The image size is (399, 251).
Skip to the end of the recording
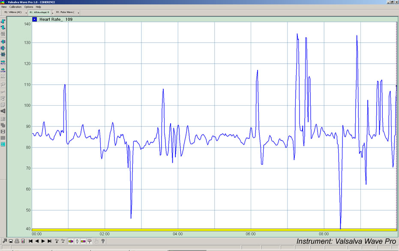pos(49,241)
